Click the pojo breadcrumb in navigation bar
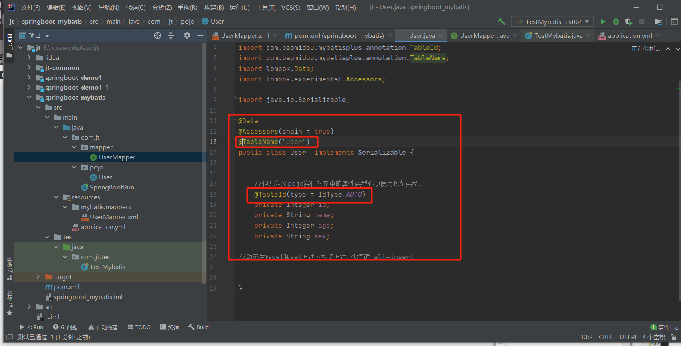Screen dimensions: 681x346 point(188,22)
